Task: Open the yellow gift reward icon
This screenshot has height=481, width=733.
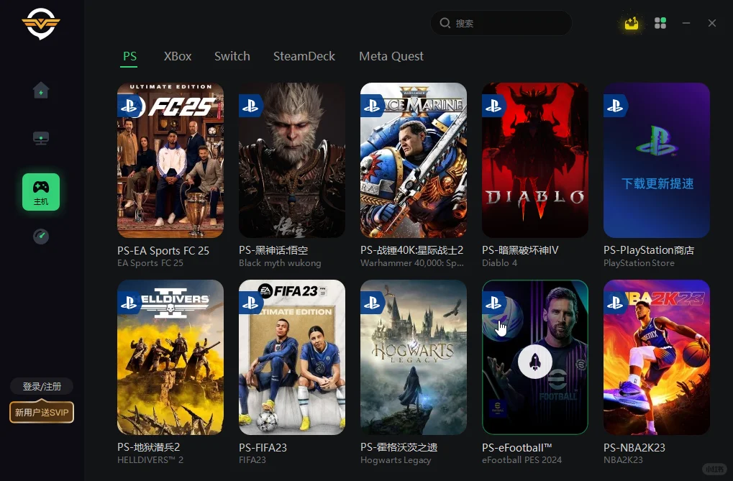Action: [632, 23]
